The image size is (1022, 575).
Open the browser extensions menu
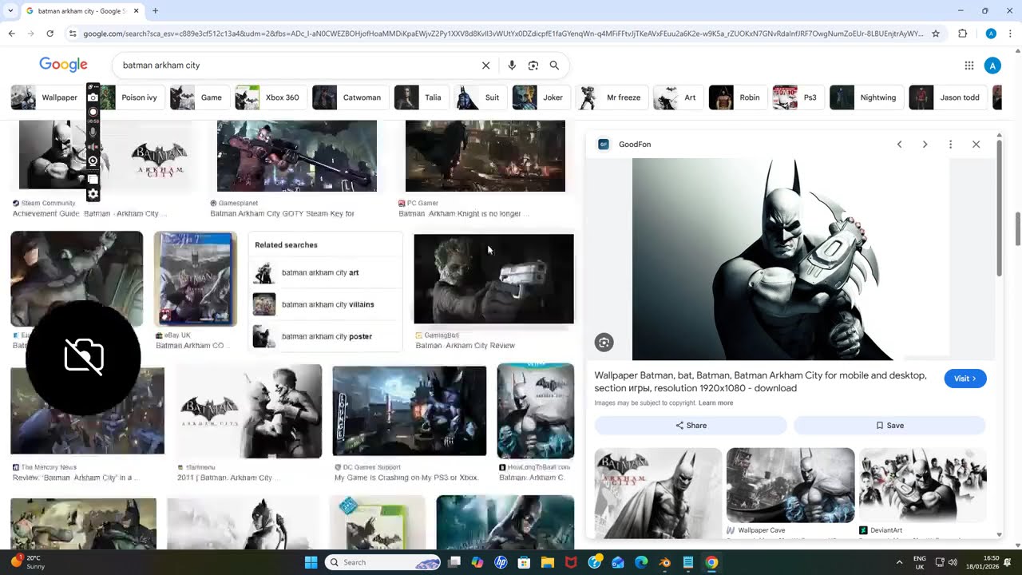point(962,34)
